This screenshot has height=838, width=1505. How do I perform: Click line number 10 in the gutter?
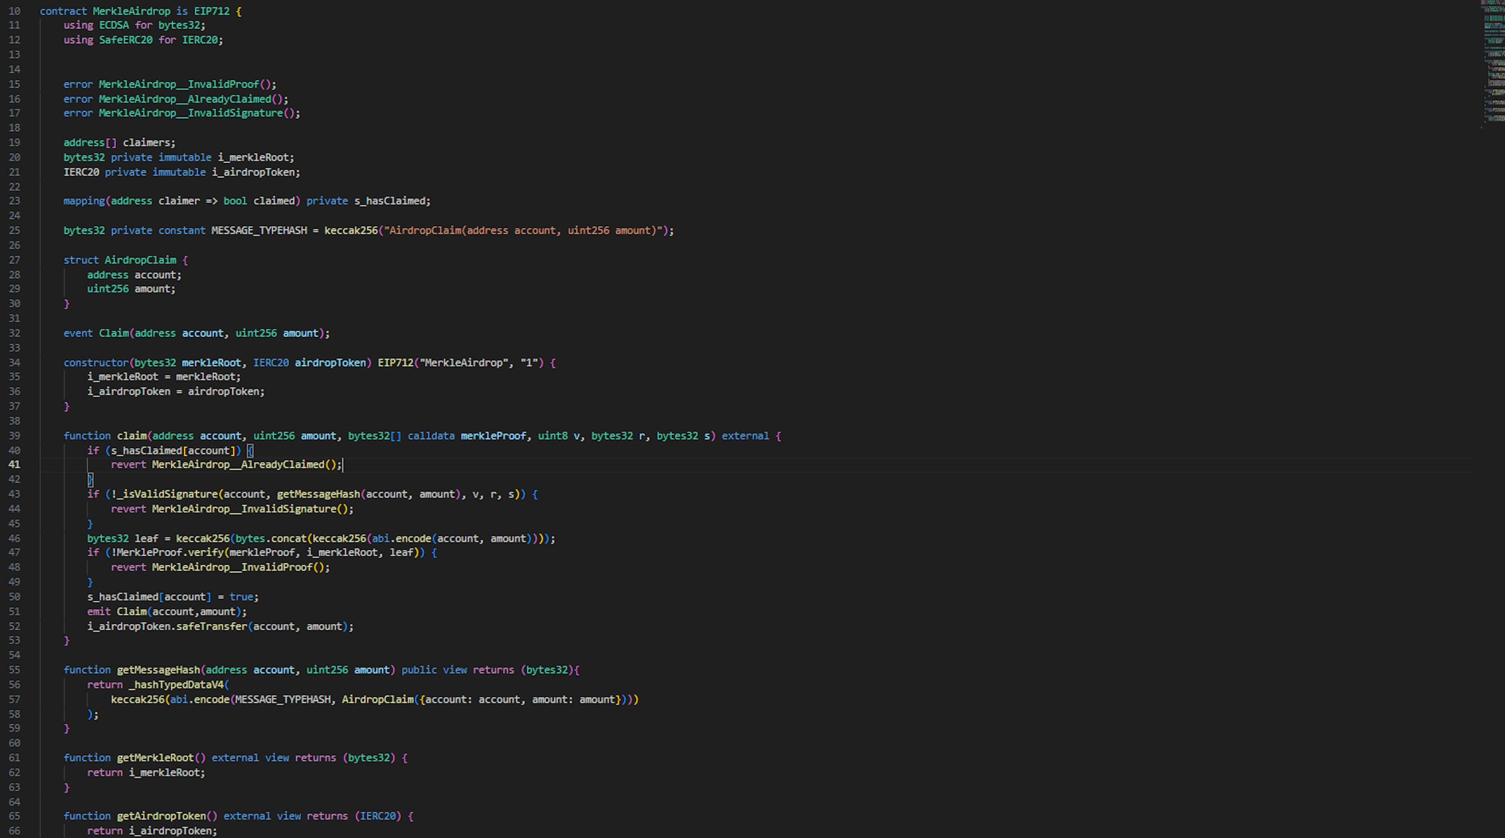pos(14,11)
